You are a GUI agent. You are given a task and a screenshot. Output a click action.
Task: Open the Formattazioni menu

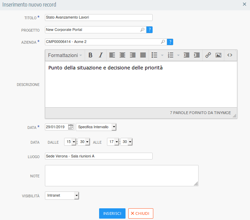(65, 55)
